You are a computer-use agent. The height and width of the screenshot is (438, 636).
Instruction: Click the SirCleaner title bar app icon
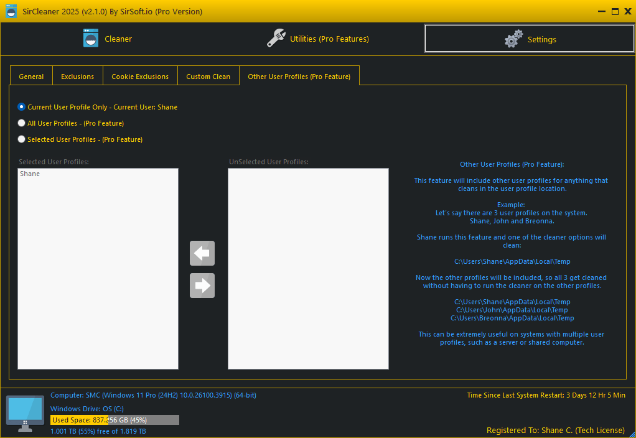[x=11, y=11]
